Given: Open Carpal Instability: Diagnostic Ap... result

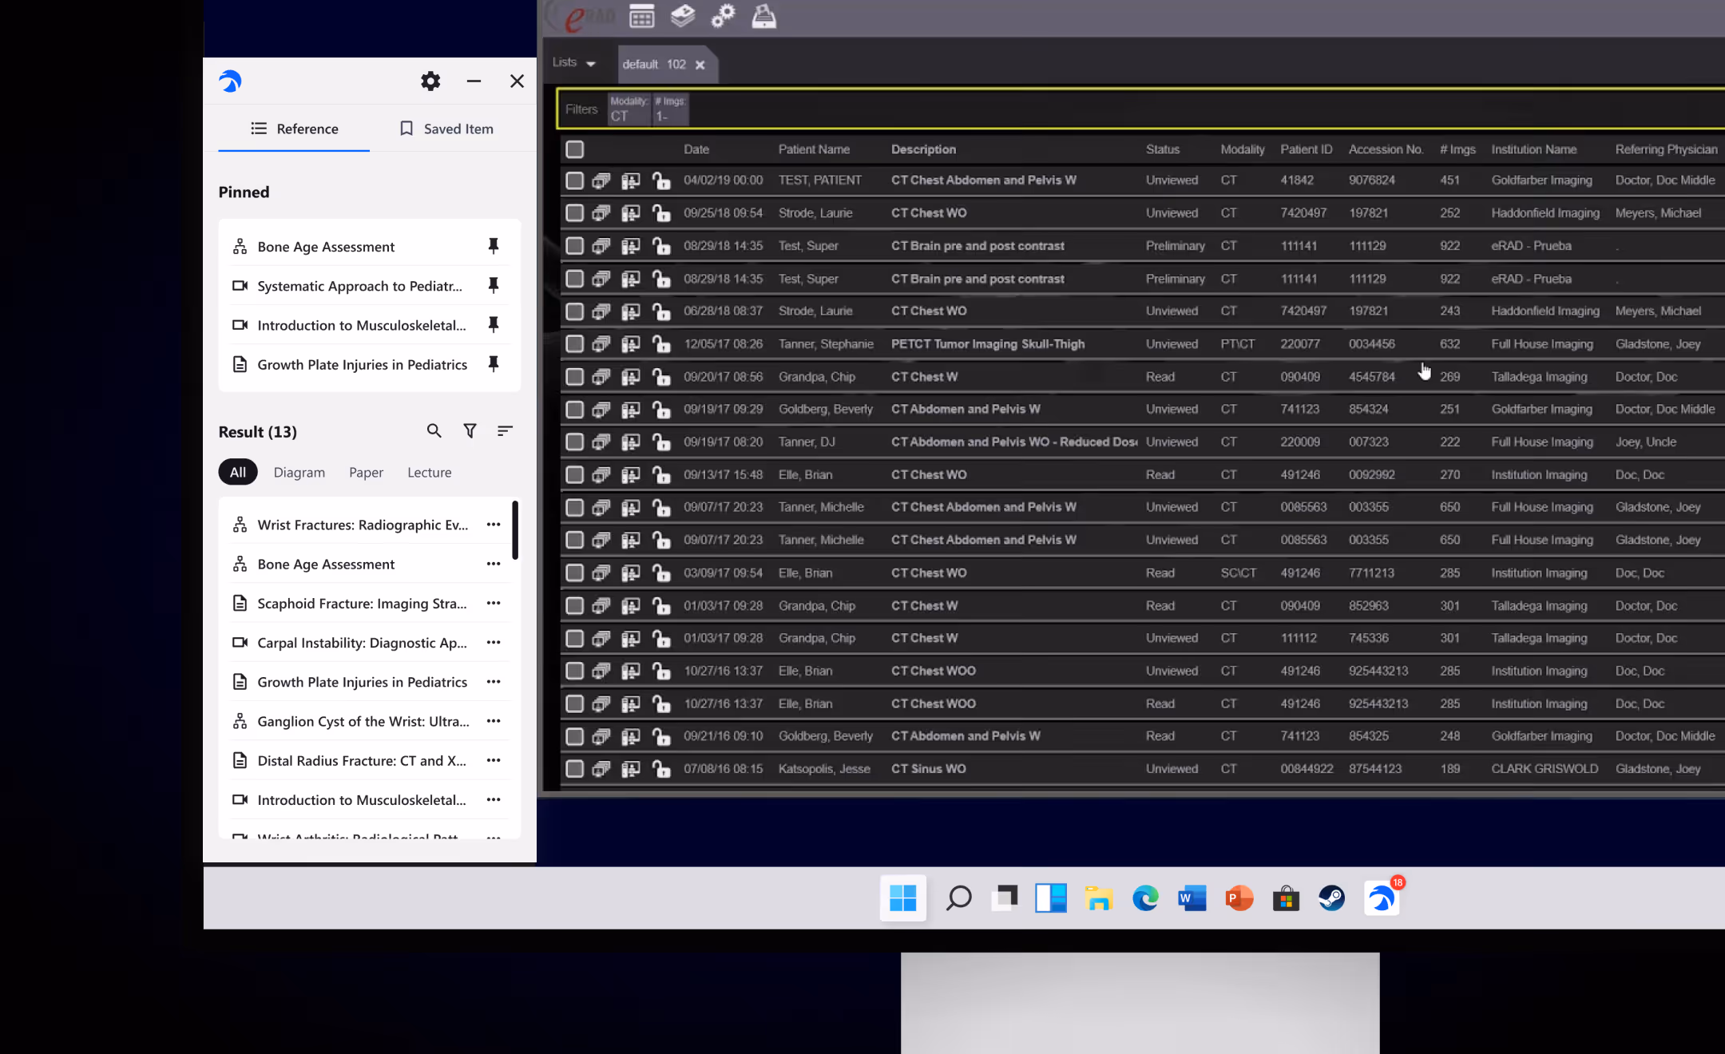Looking at the screenshot, I should click(x=362, y=643).
